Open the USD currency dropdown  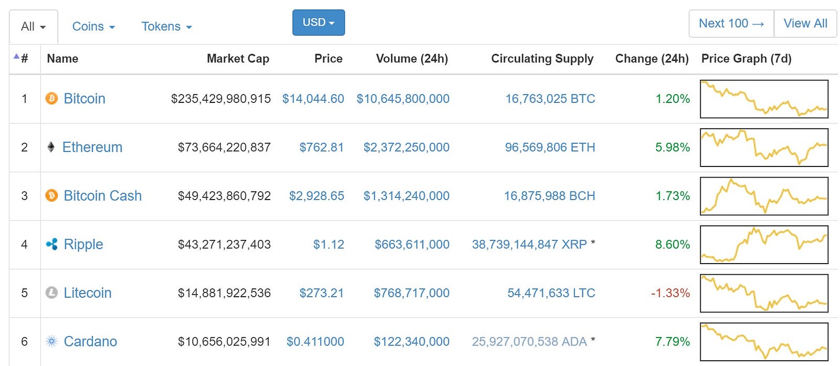tap(319, 23)
